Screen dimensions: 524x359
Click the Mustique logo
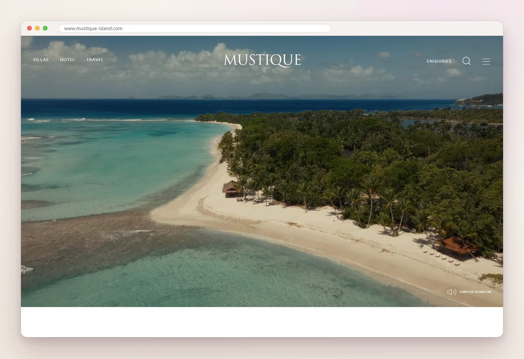(x=262, y=60)
